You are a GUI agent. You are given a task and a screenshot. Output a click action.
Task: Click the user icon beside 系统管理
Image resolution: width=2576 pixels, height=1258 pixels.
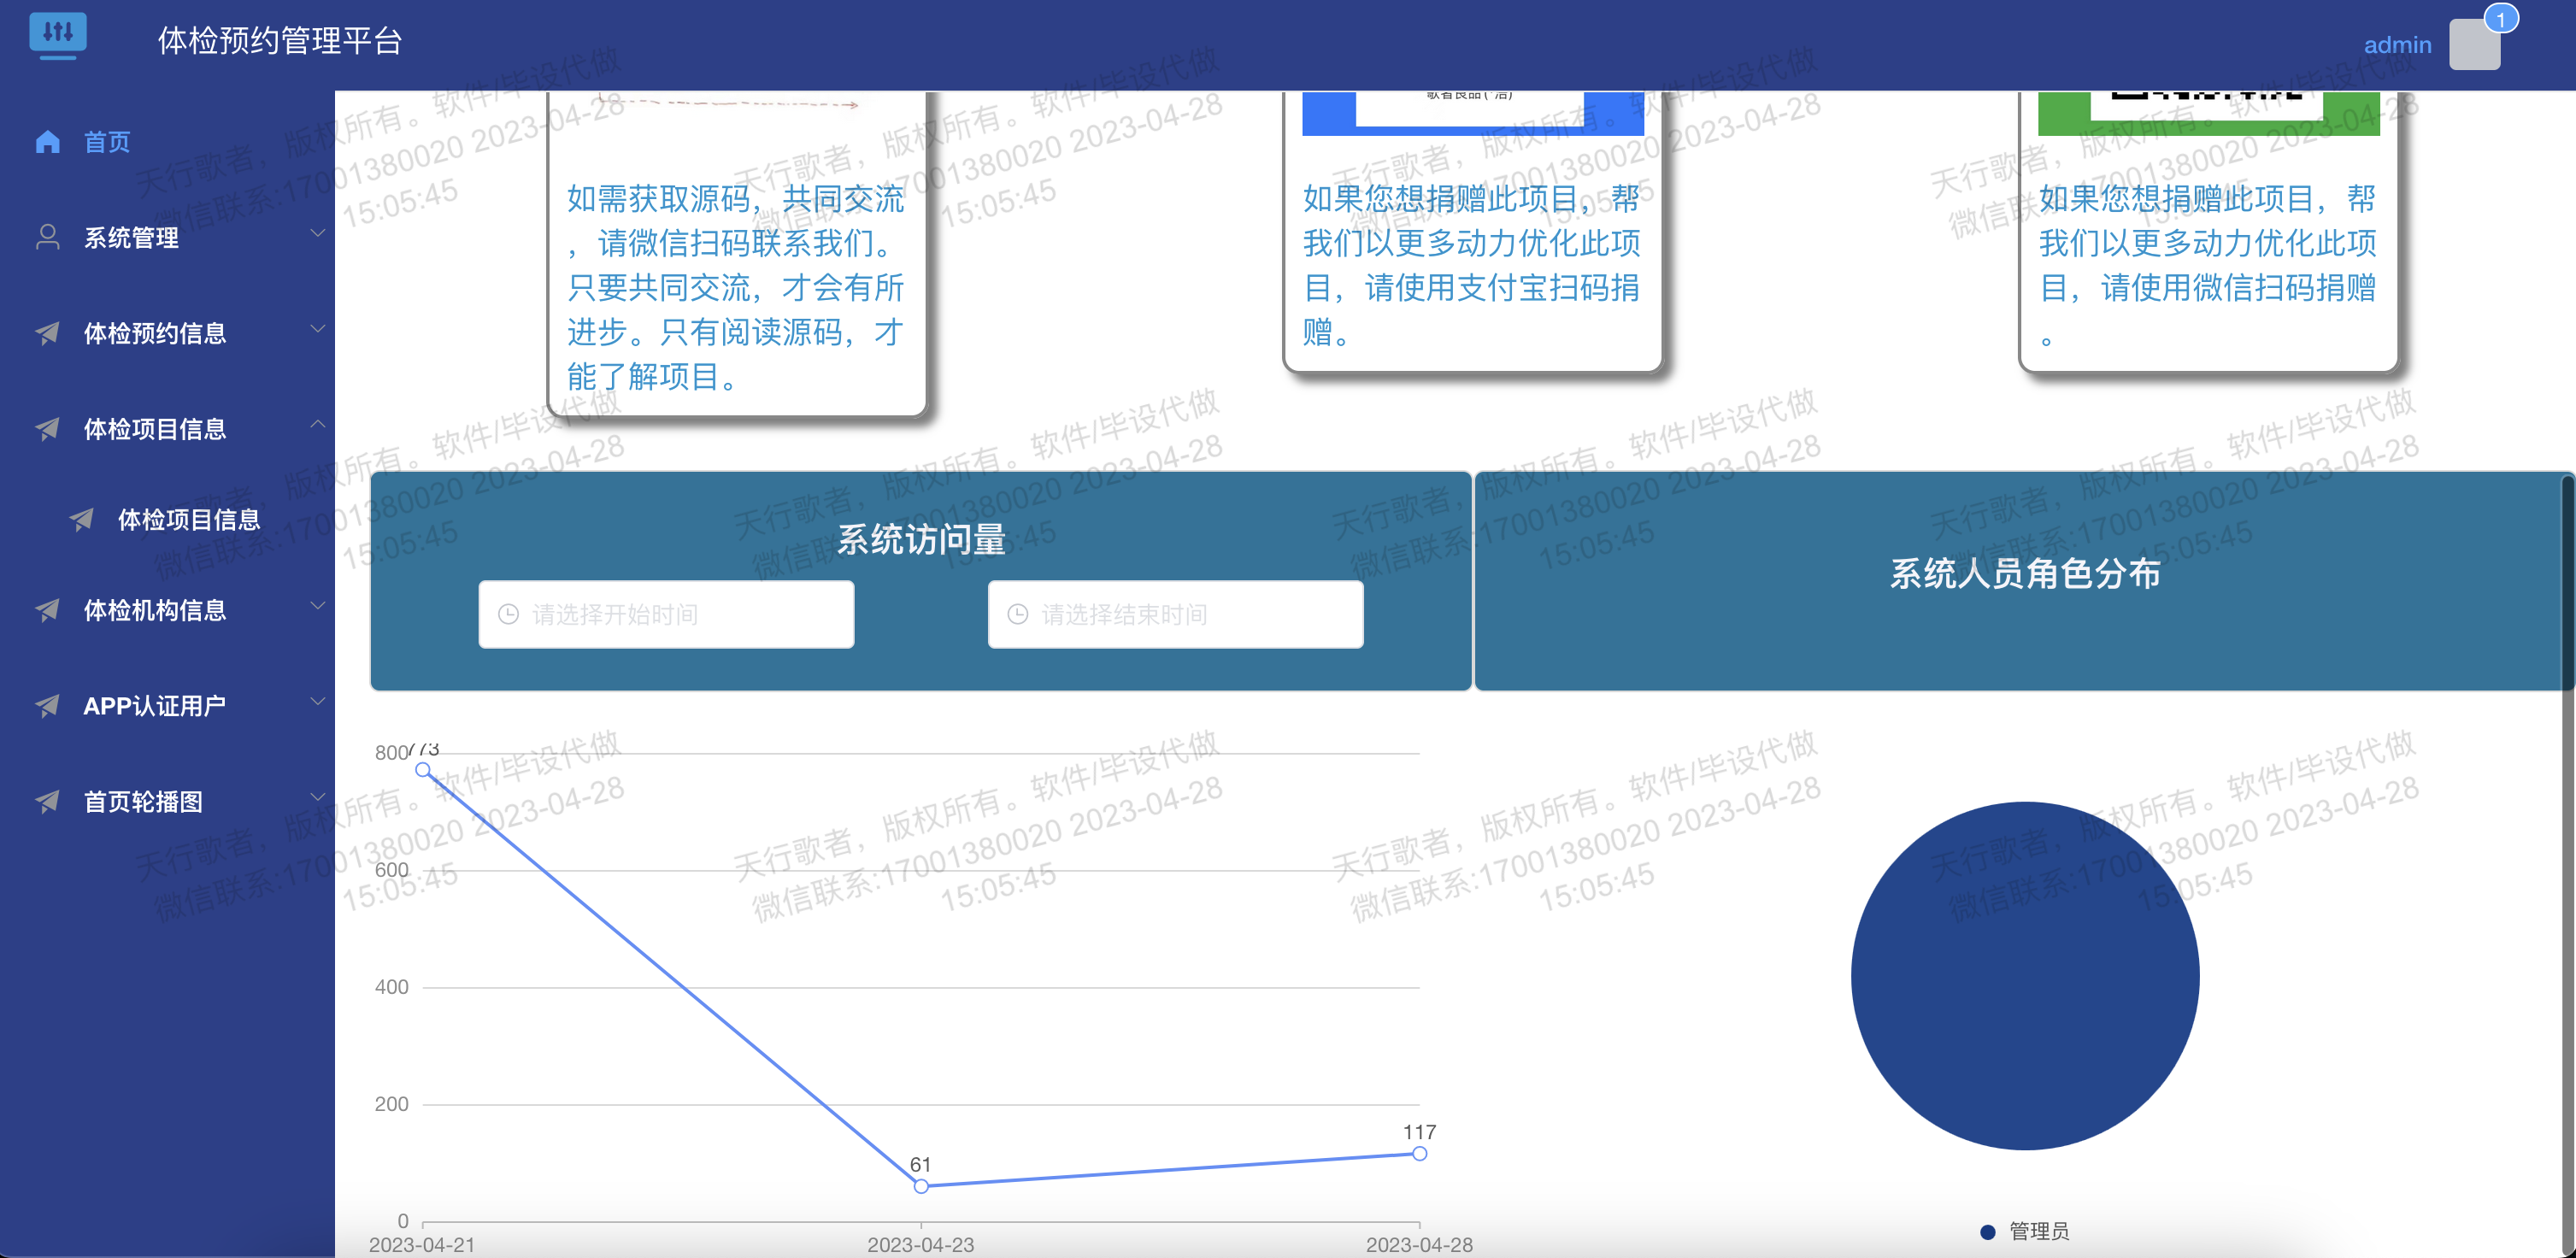(x=47, y=237)
